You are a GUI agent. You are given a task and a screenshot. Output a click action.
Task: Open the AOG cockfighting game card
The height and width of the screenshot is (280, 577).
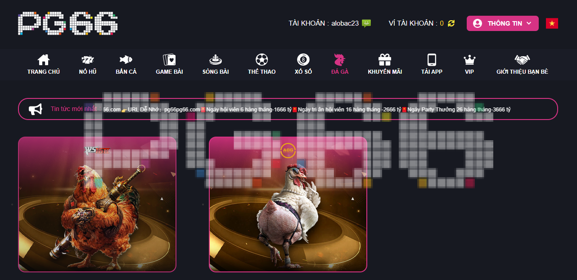click(x=288, y=204)
